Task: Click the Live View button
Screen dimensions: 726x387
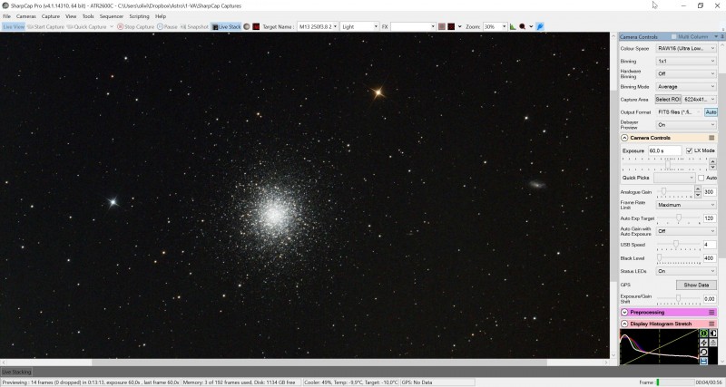Action: (x=14, y=27)
